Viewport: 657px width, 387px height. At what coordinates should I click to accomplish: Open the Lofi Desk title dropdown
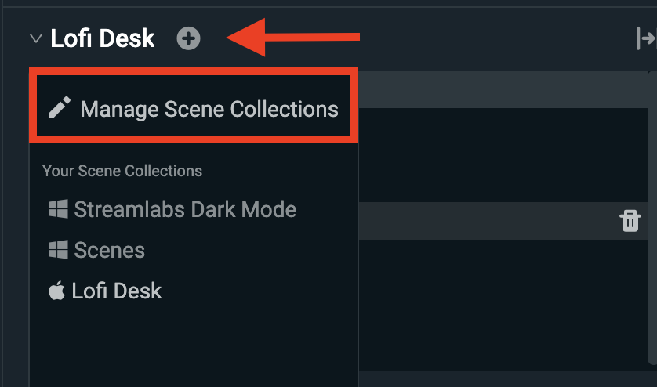103,38
